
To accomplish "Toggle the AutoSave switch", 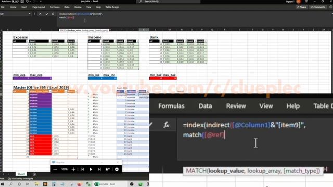I will [x=15, y=2].
